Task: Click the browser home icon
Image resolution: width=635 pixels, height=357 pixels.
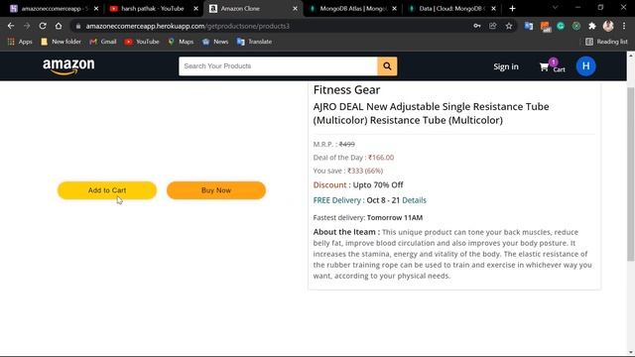Action: click(x=59, y=26)
